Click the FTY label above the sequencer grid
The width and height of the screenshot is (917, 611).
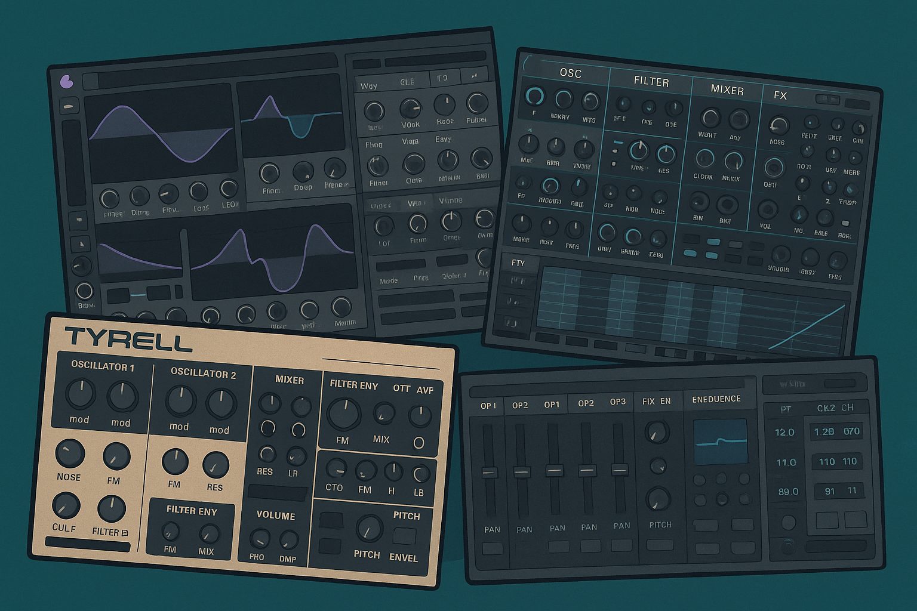[x=518, y=263]
